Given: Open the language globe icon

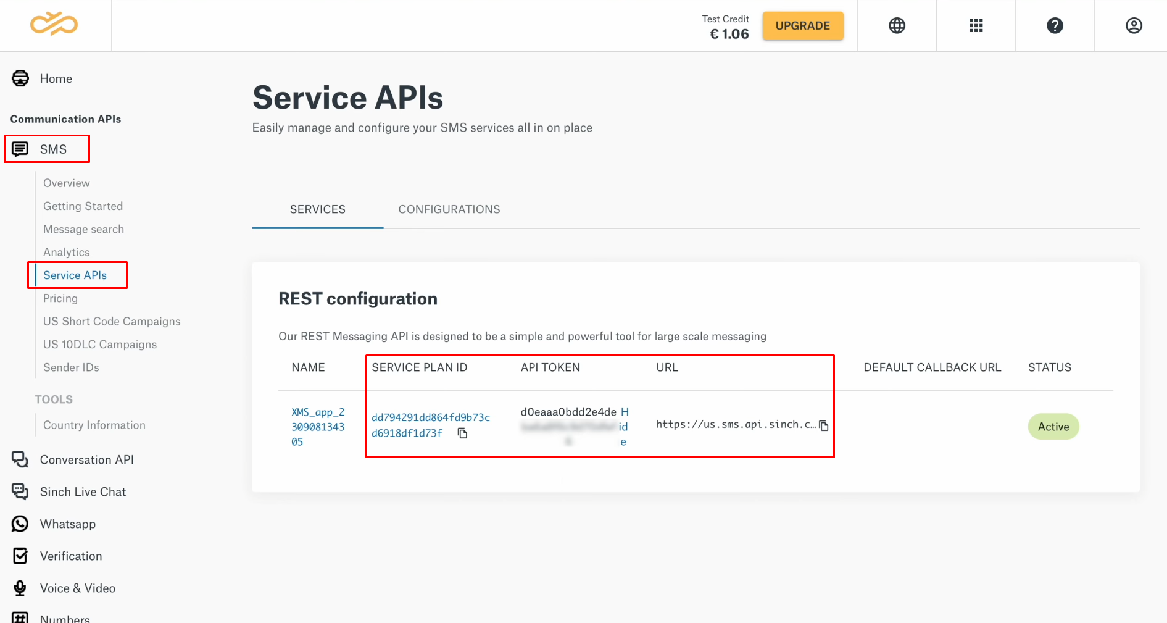Looking at the screenshot, I should point(897,25).
